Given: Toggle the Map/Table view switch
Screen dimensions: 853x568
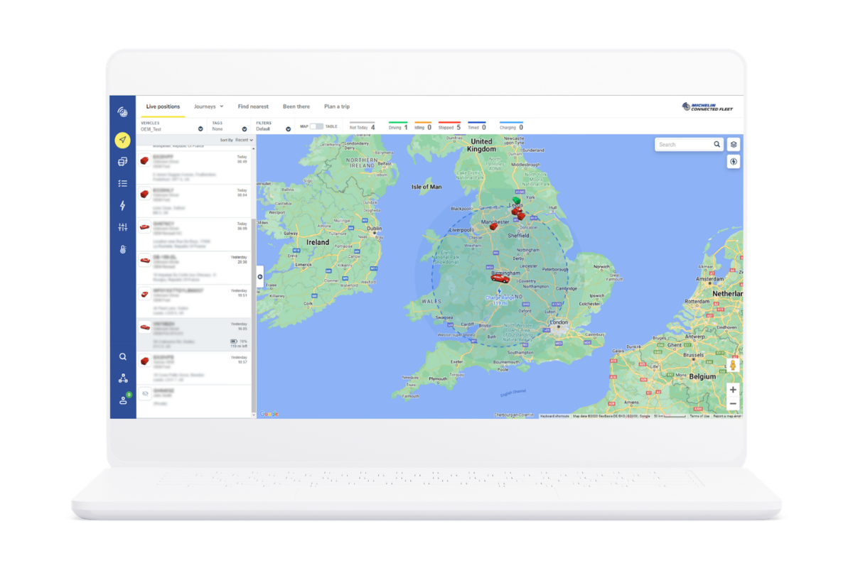Looking at the screenshot, I should 316,126.
